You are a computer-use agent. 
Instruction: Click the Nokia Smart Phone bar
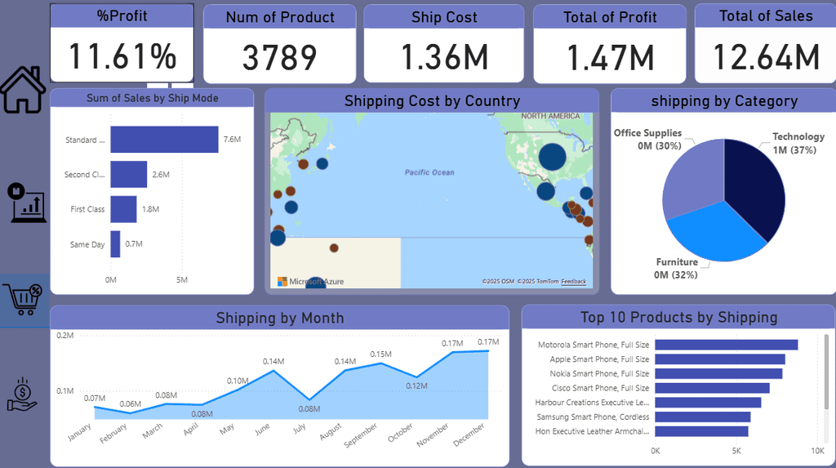click(x=718, y=373)
